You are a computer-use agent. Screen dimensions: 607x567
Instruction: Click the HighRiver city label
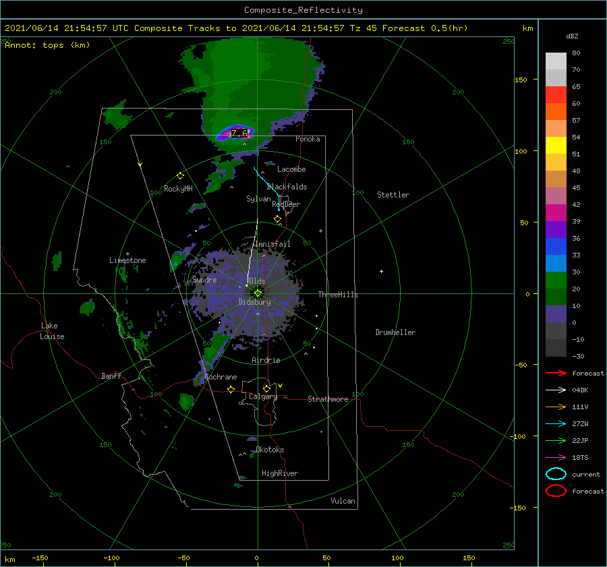[x=280, y=473]
